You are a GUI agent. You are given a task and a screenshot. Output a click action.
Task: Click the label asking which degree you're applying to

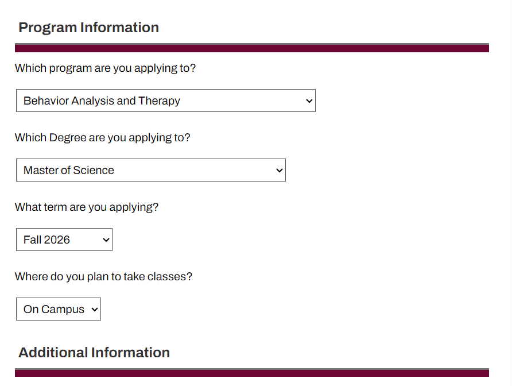pyautogui.click(x=102, y=137)
